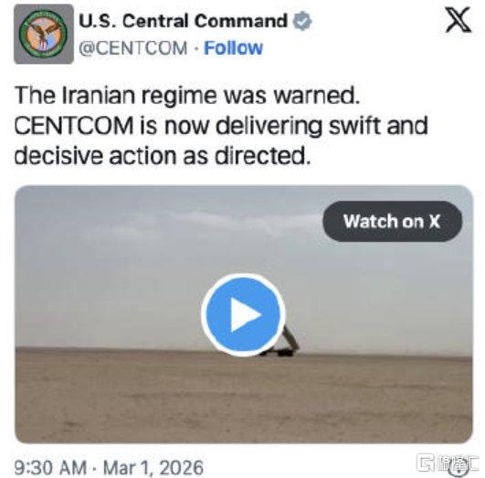Image resolution: width=485 pixels, height=478 pixels.
Task: Click the G-shaped watermark logo icon
Action: point(427,462)
